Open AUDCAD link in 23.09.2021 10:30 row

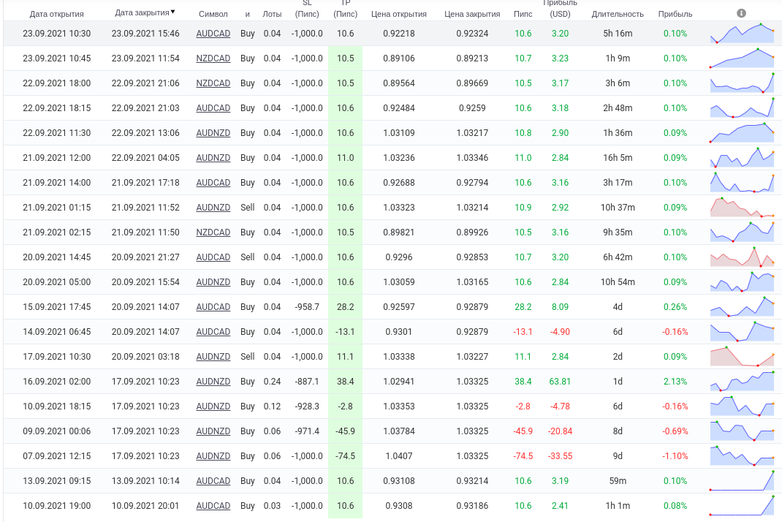[213, 34]
